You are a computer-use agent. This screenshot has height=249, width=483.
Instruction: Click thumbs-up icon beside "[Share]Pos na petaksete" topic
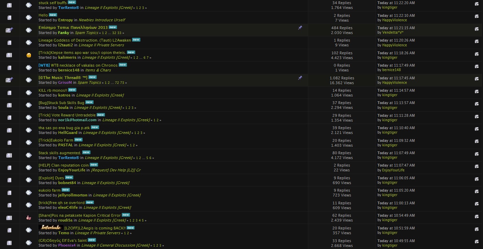(x=29, y=218)
